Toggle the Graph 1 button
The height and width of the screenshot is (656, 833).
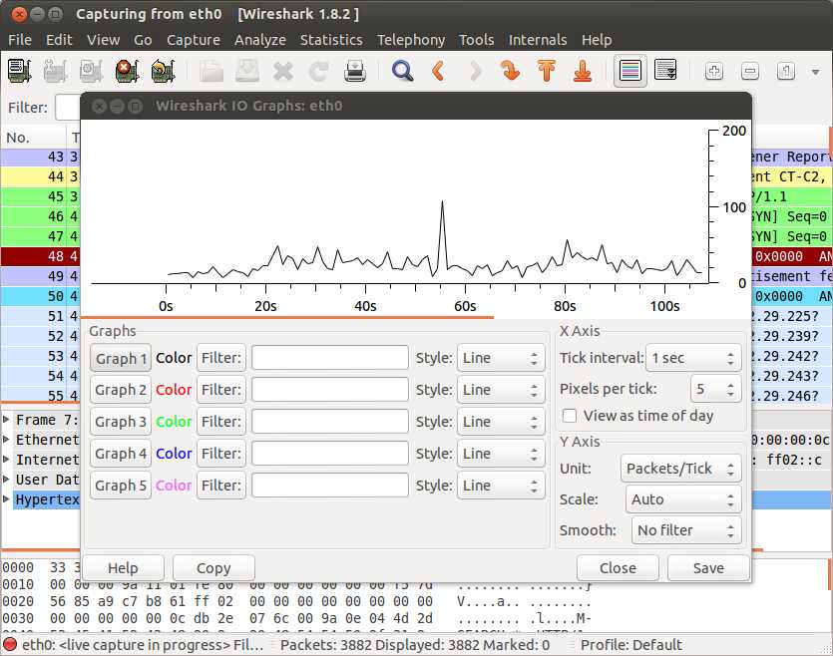tap(121, 358)
